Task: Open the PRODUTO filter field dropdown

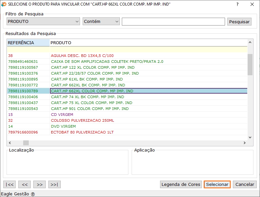Action: (x=43, y=22)
